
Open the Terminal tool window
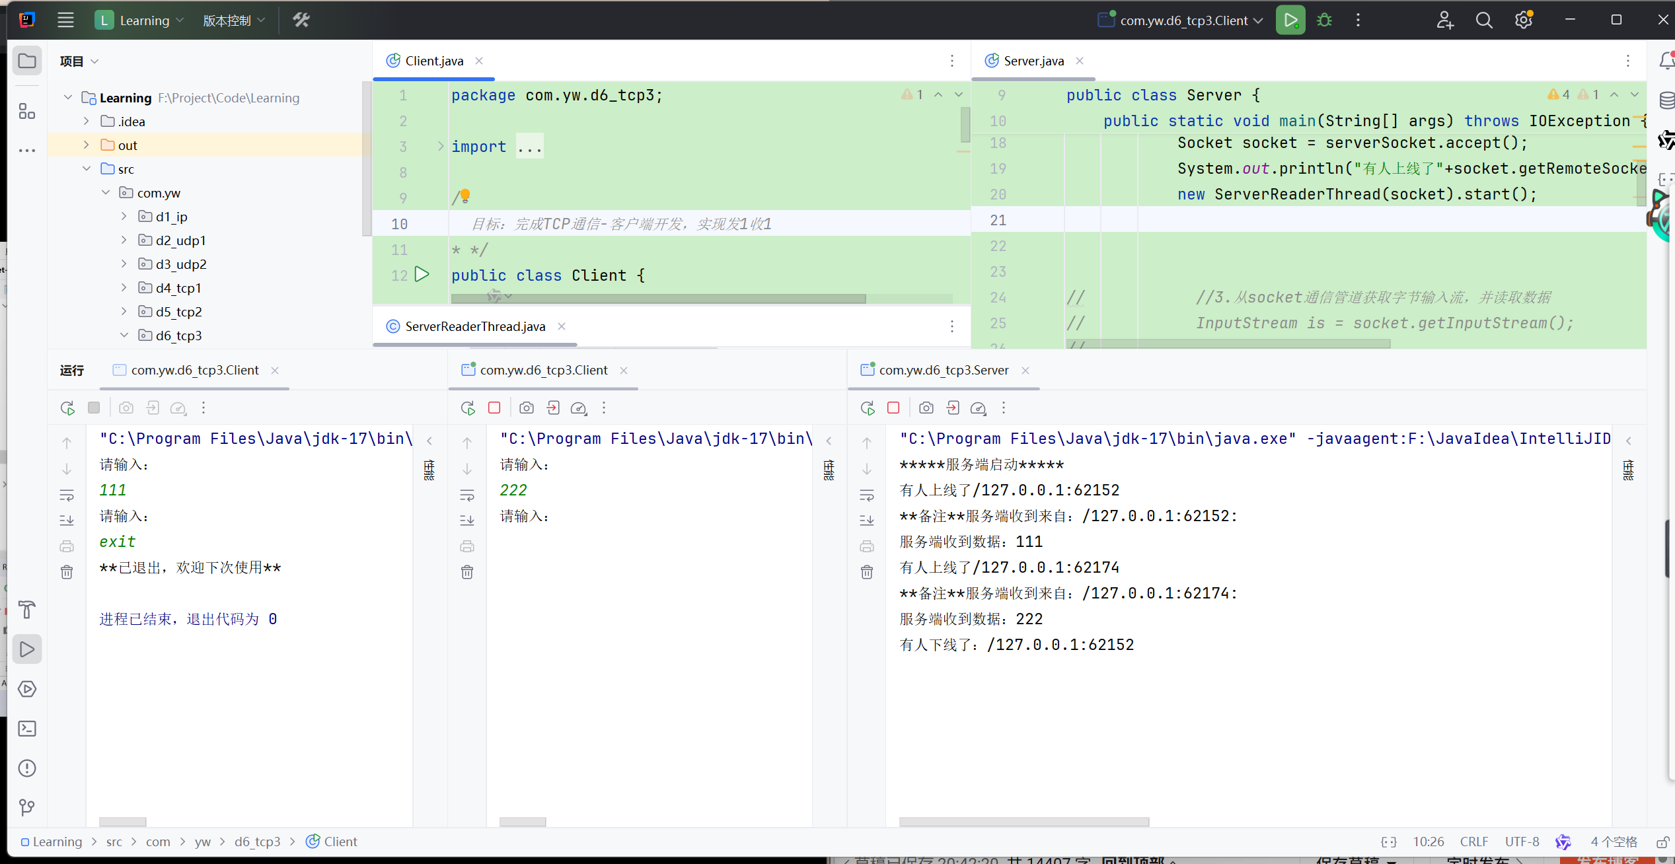(27, 729)
